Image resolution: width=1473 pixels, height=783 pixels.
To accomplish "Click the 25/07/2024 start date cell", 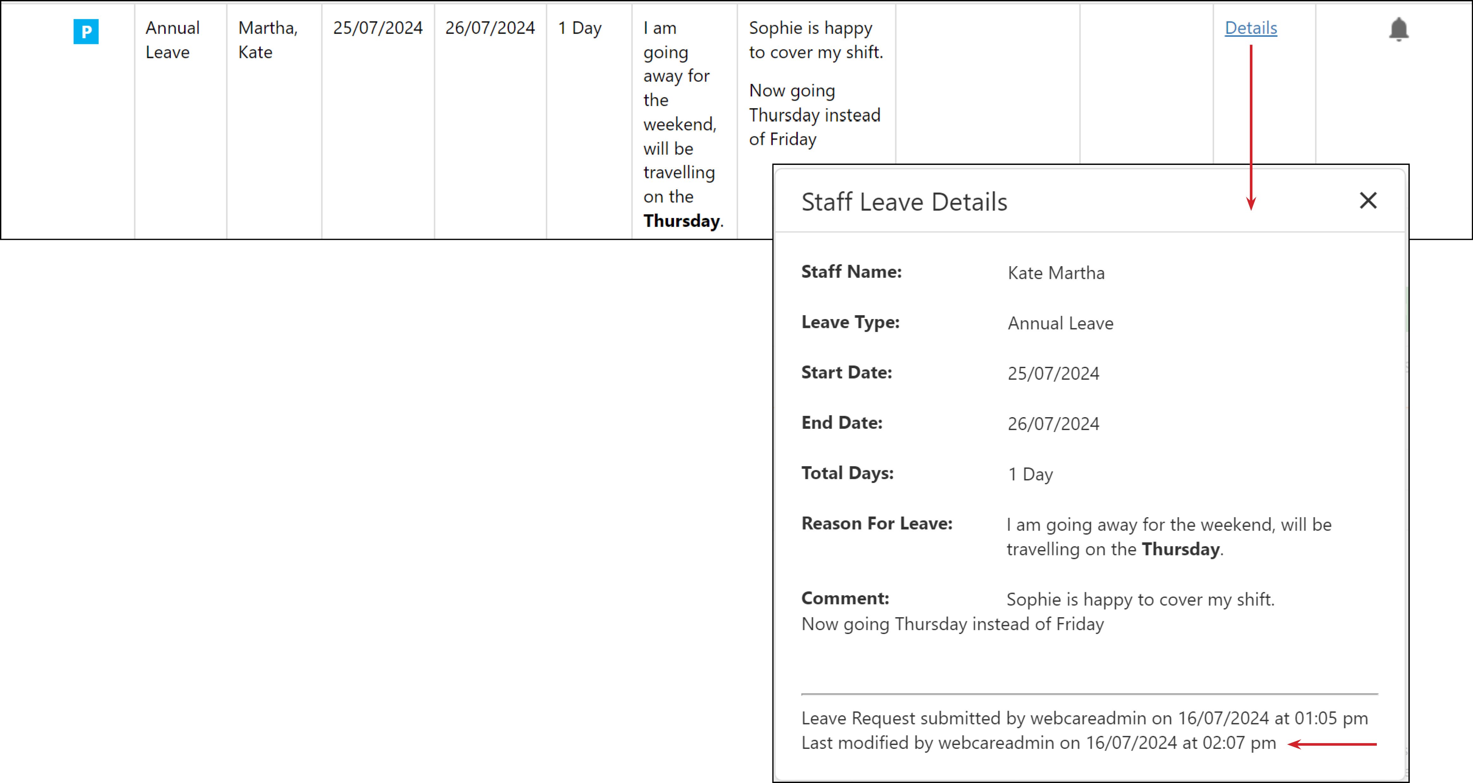I will (378, 28).
